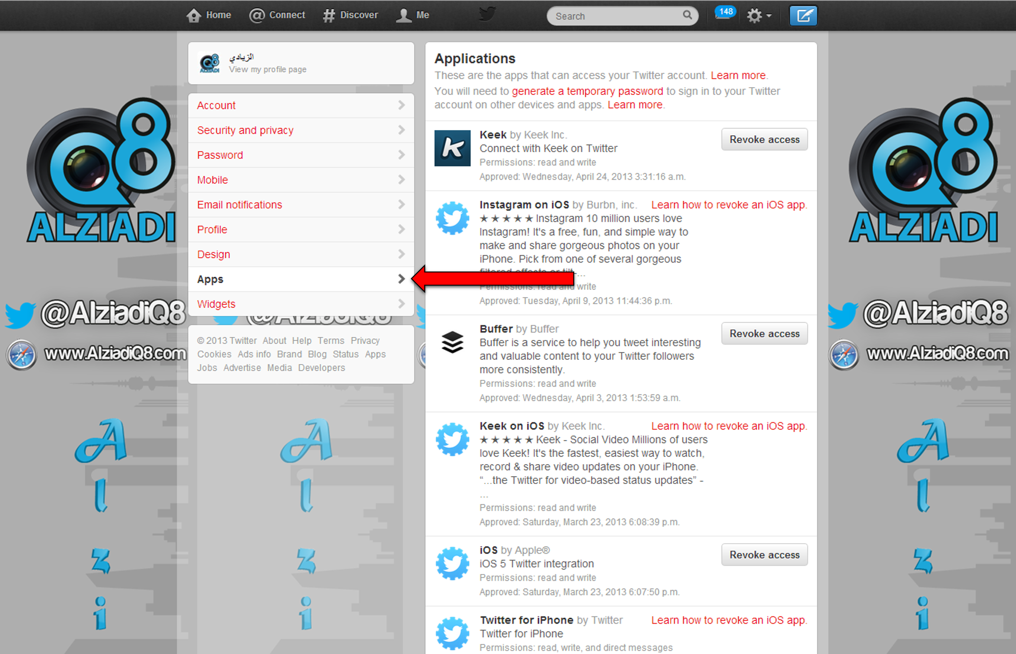This screenshot has height=654, width=1016.
Task: Click the Instagram on iOS app icon
Action: [452, 218]
